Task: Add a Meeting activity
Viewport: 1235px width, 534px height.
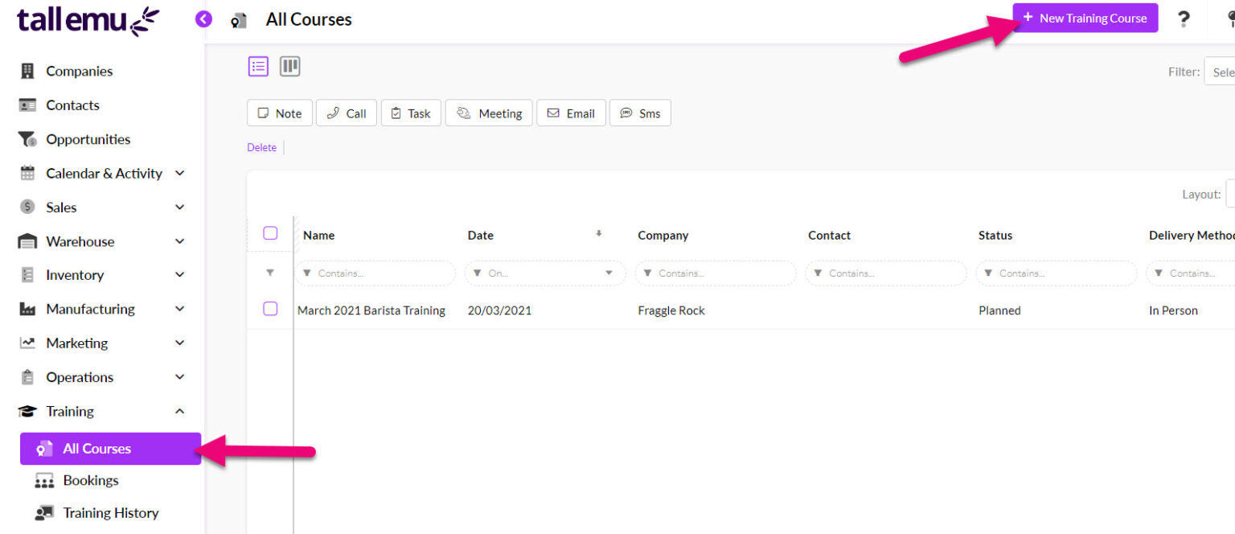Action: coord(489,113)
